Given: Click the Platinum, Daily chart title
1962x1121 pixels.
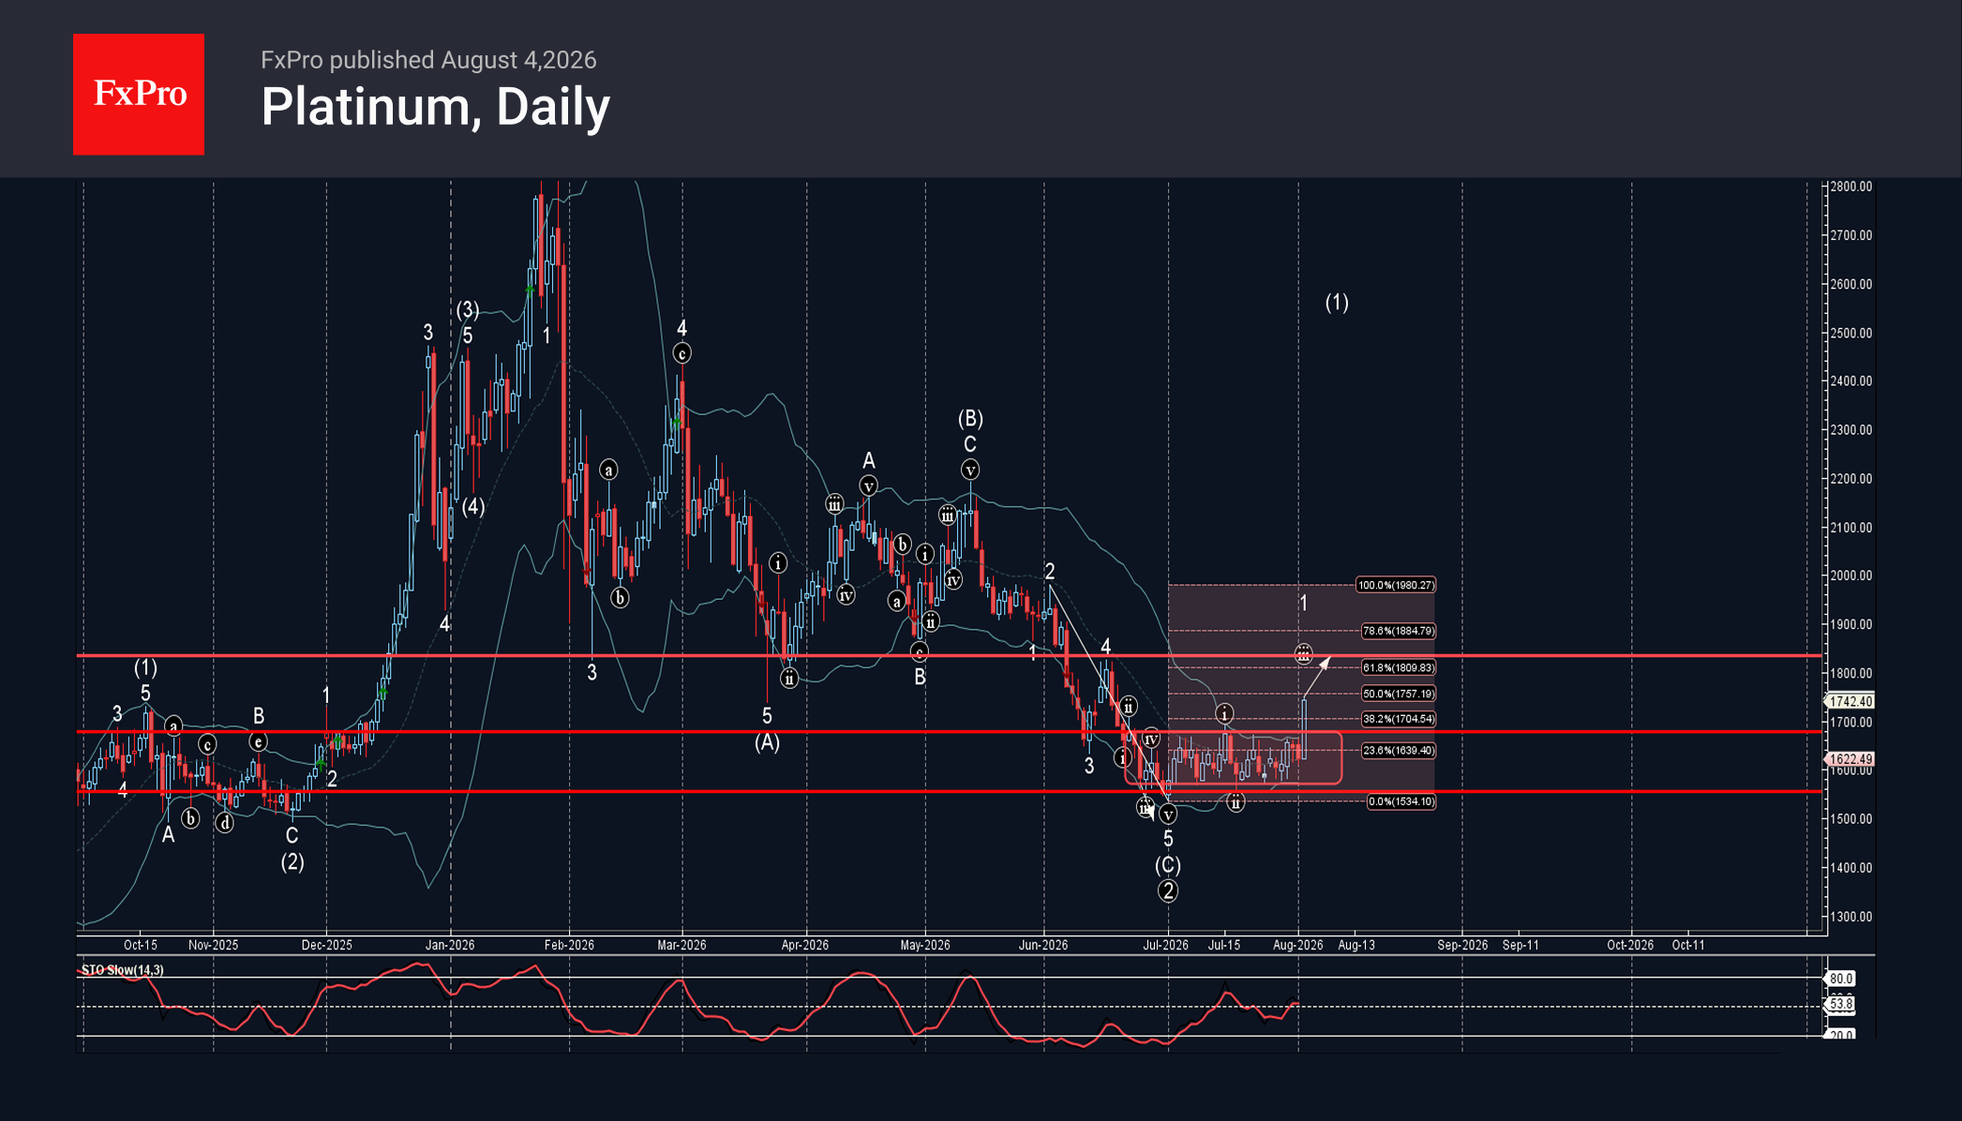Looking at the screenshot, I should click(x=436, y=107).
